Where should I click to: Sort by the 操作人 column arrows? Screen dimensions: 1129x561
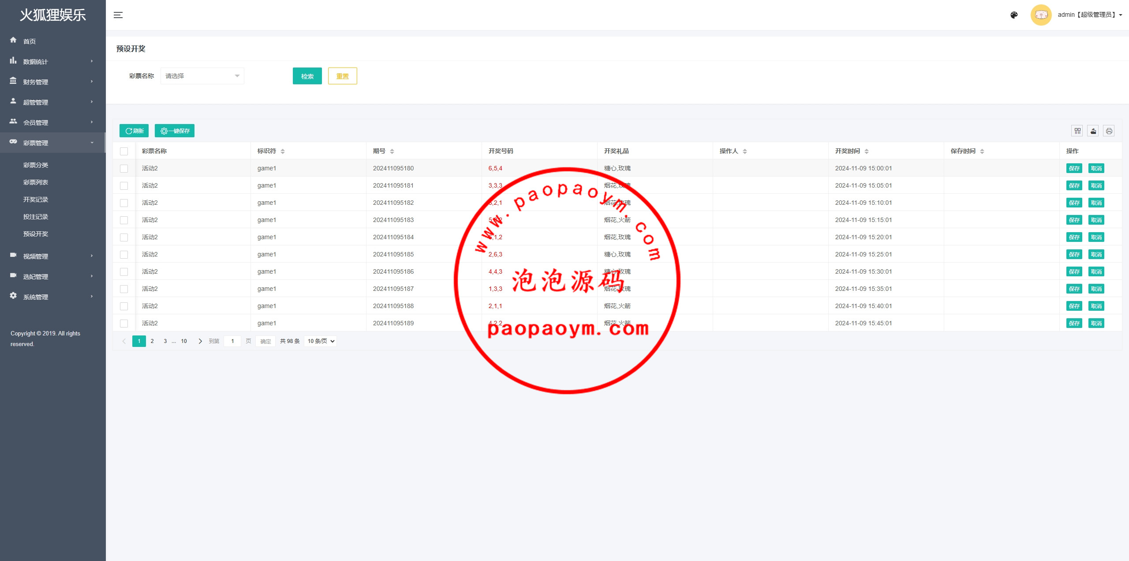point(745,151)
